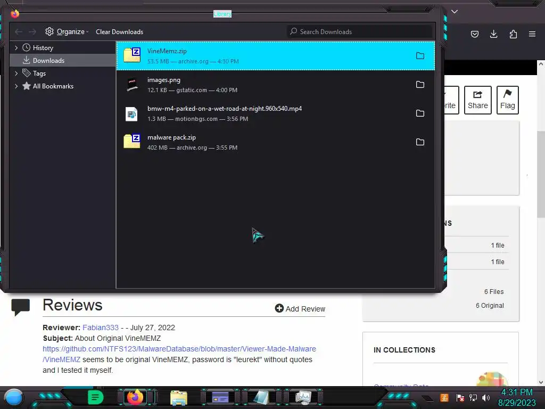Expand the tab list chevron in Firefox
Viewport: 545px width, 409px height.
[x=455, y=12]
